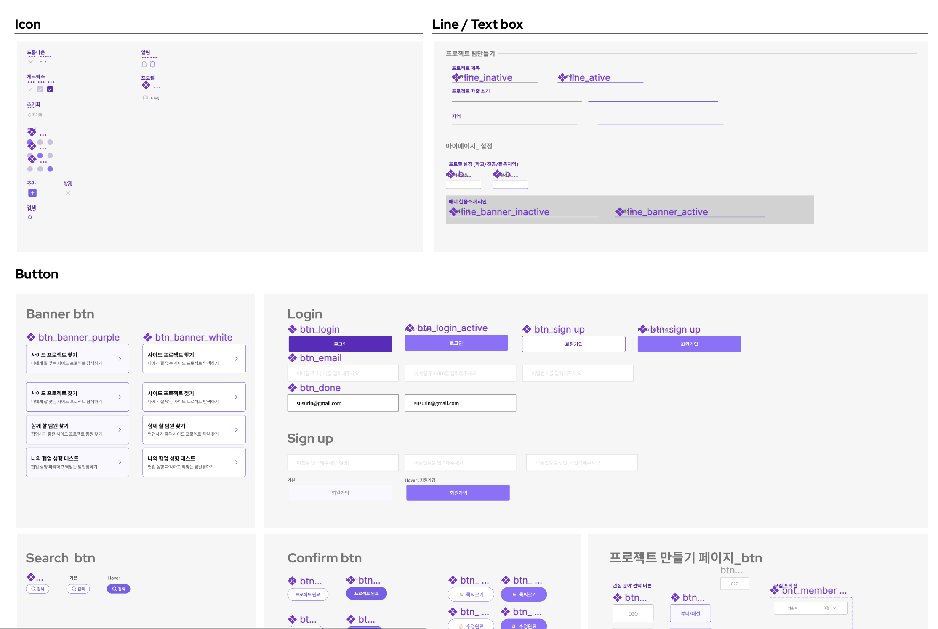Click the filled purple 검색 button under Hover
Viewport: 938px width, 629px height.
119,589
